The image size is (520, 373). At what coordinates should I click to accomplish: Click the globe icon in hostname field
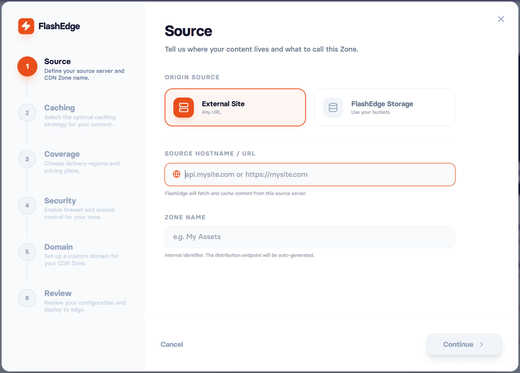point(177,174)
